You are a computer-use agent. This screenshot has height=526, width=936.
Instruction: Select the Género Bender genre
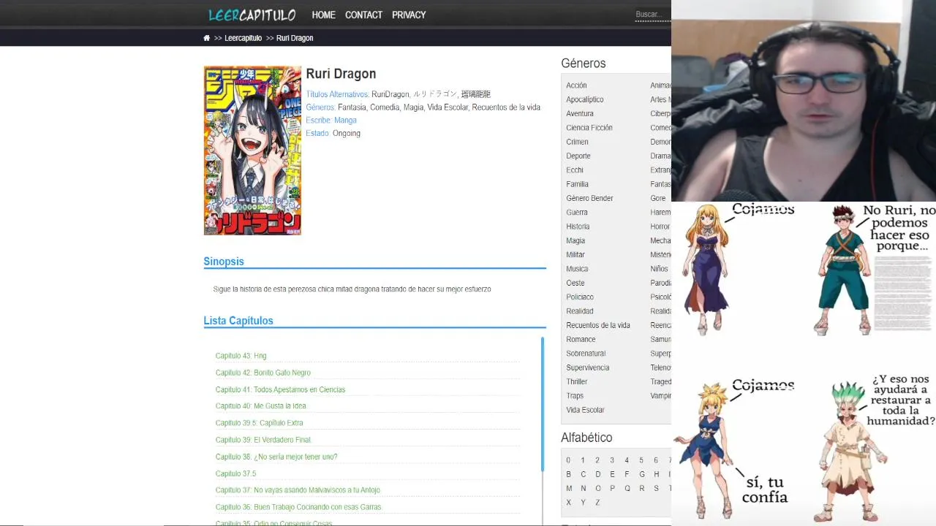coord(589,198)
